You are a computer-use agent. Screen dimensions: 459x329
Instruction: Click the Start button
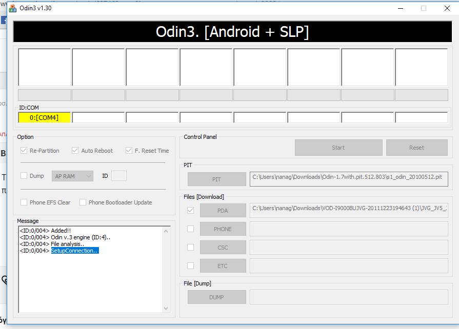coord(338,148)
